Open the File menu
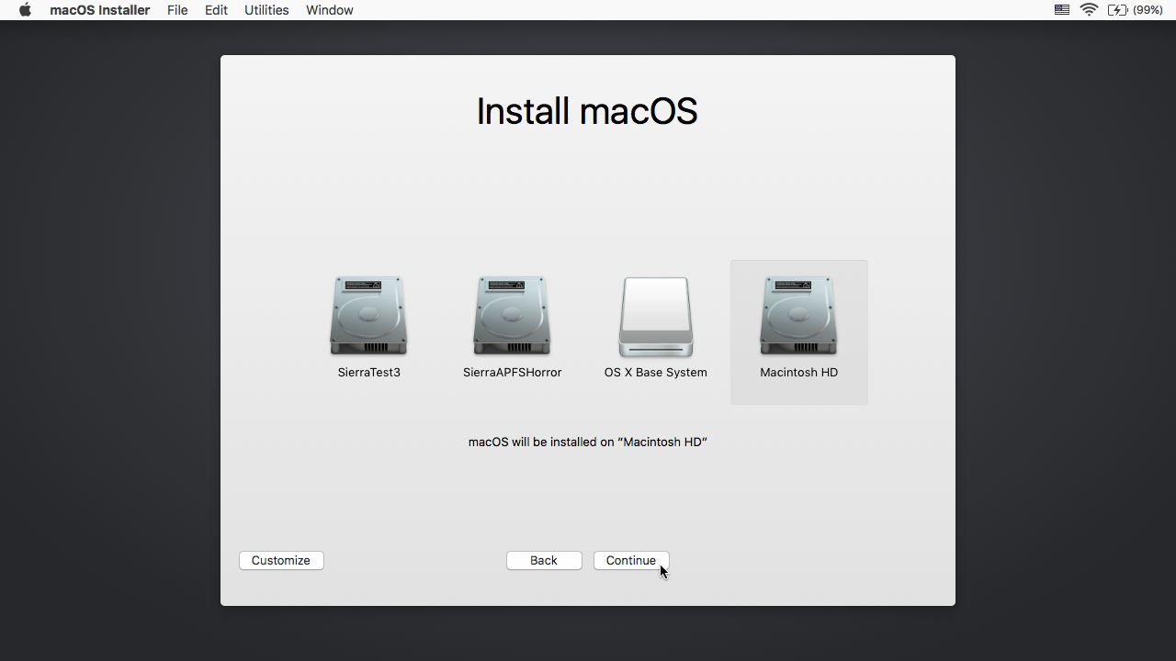The image size is (1176, 661). (x=177, y=10)
